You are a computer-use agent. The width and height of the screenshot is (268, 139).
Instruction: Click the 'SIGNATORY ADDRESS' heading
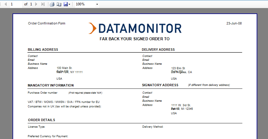(x=160, y=85)
